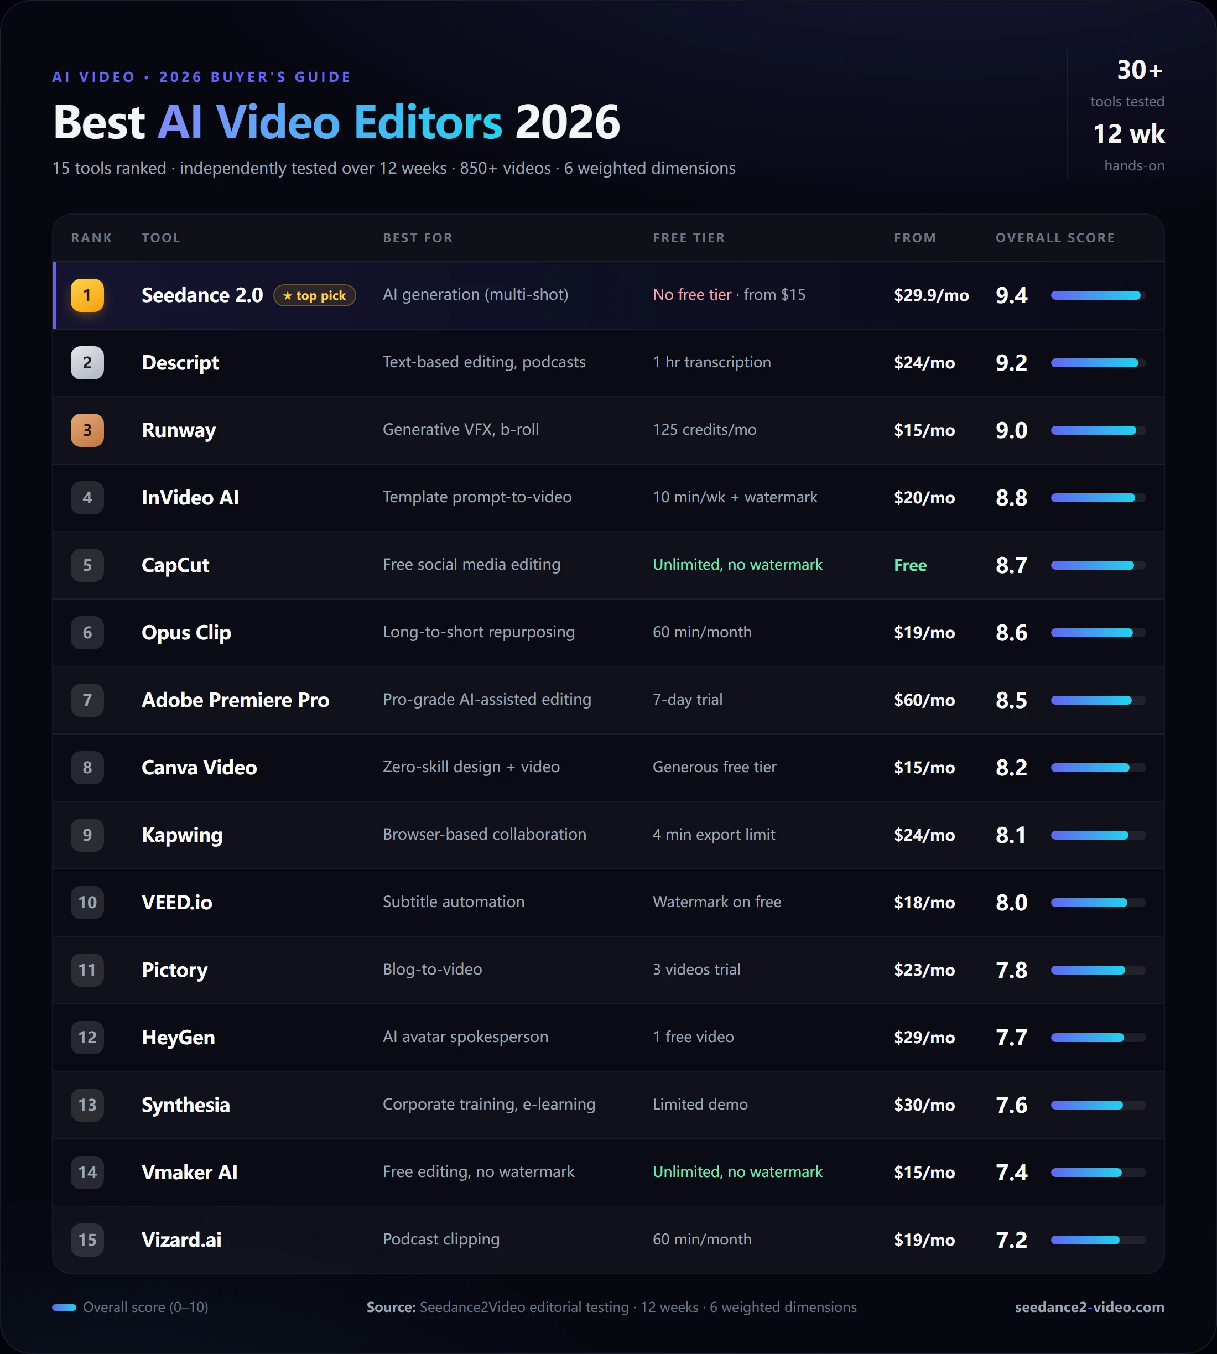1217x1354 pixels.
Task: Select the Runway tool name
Action: pyautogui.click(x=179, y=431)
